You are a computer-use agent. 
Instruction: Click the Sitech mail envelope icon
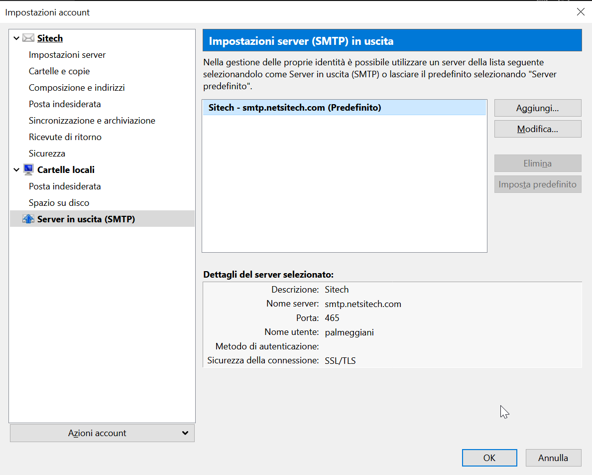pyautogui.click(x=28, y=38)
